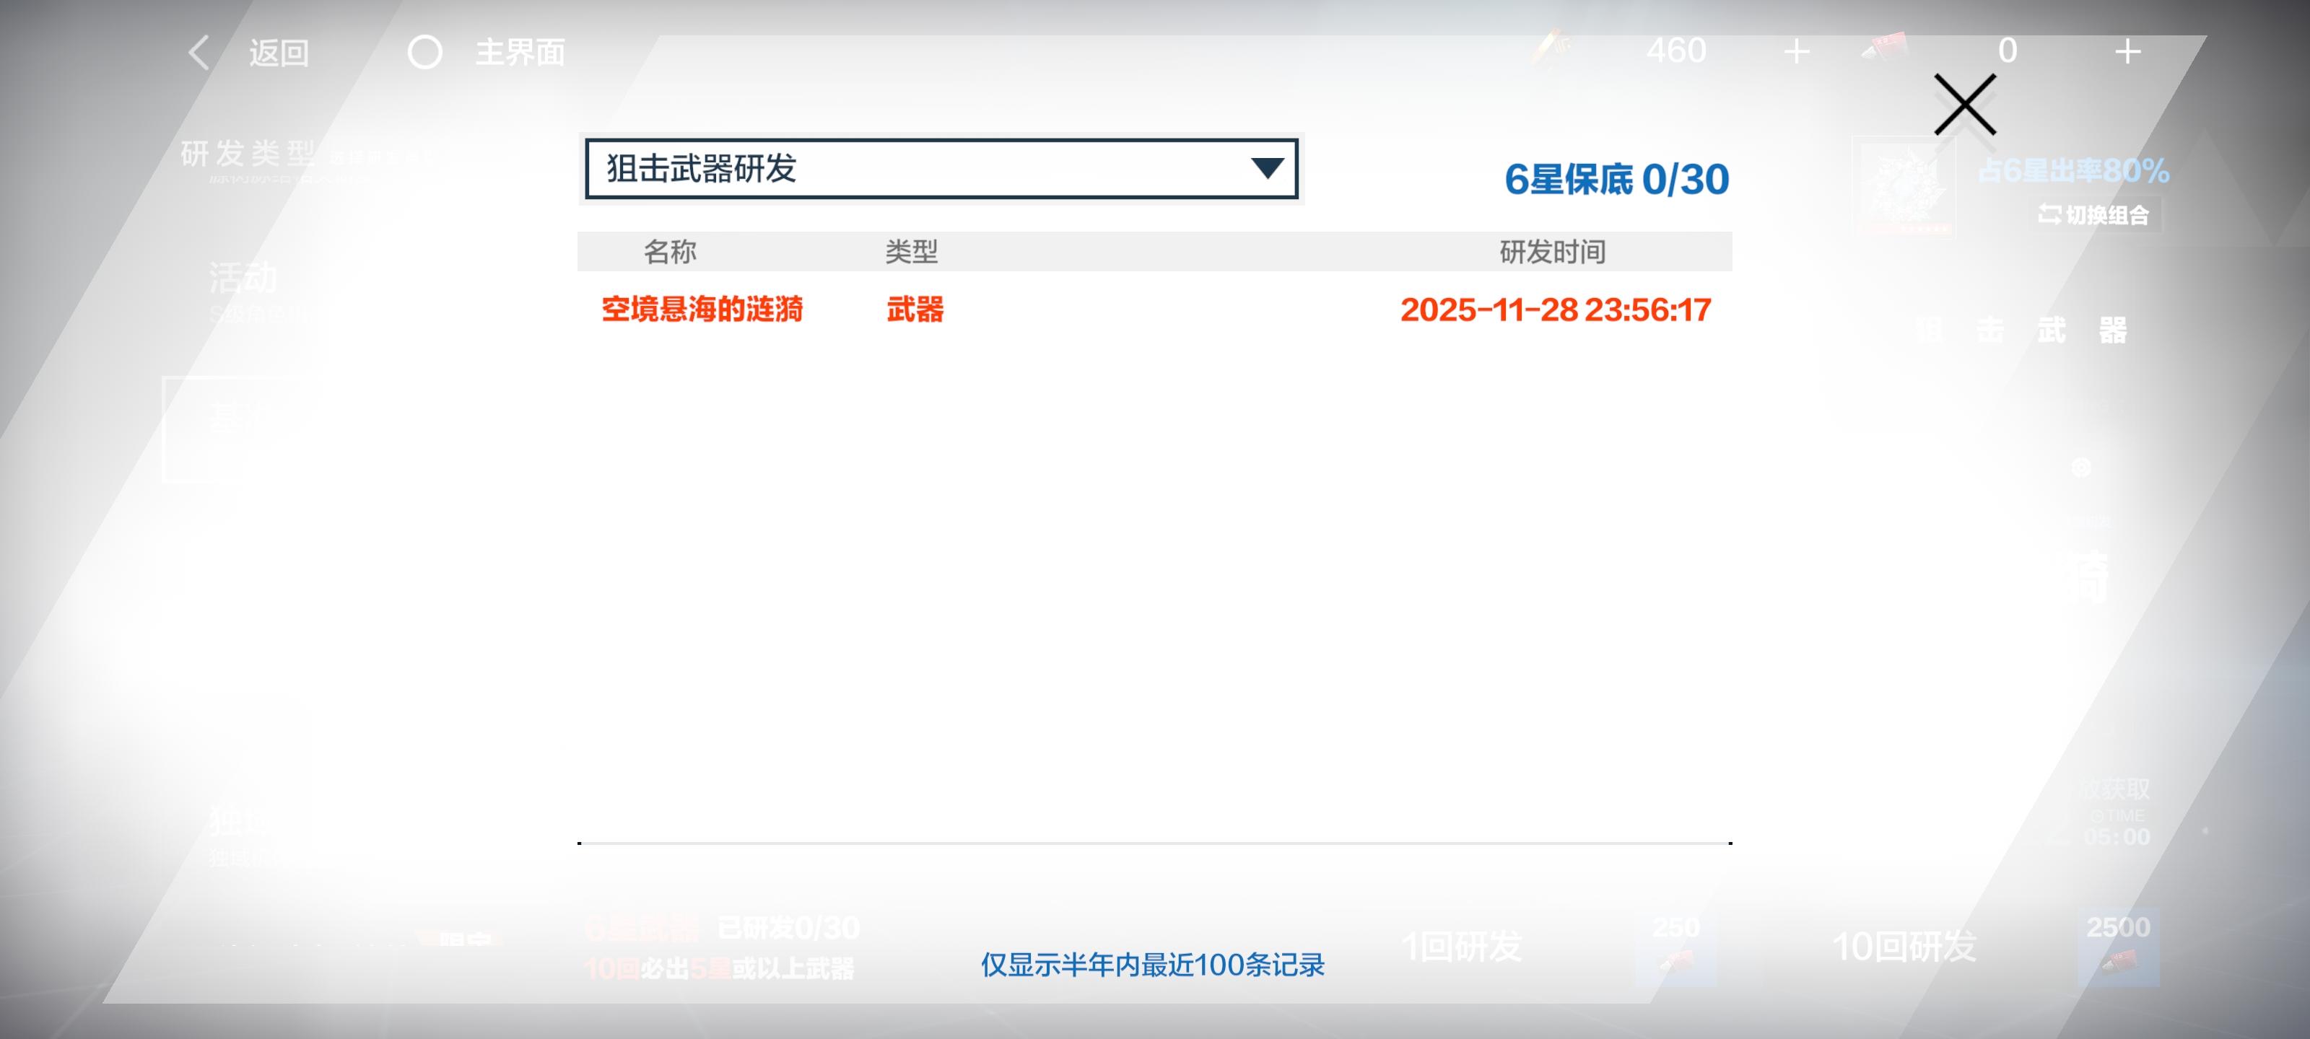
Task: Click the 2025-11-28 23:56:17 timestamp
Action: tap(1555, 310)
